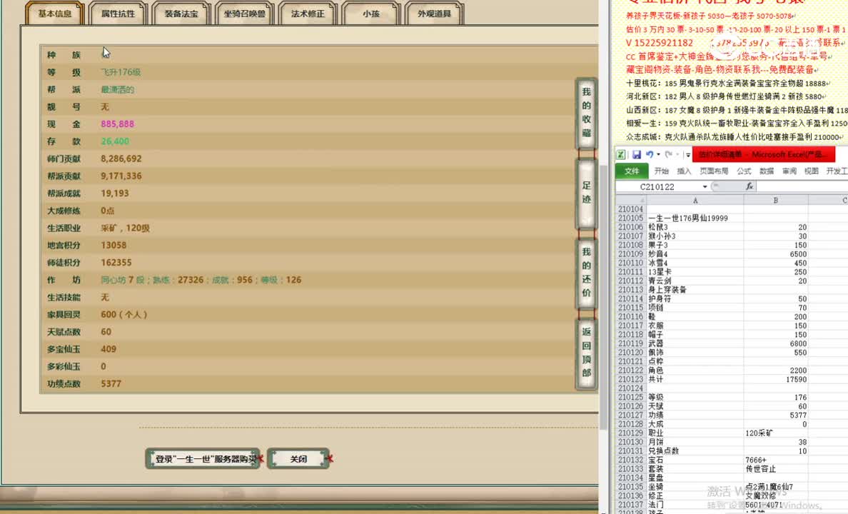This screenshot has width=848, height=514.
Task: Click the 我的还价 side button
Action: pyautogui.click(x=586, y=273)
